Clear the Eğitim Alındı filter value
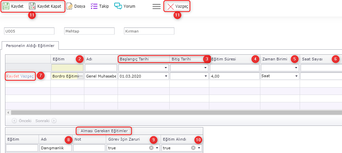This screenshot has height=153, width=342. tap(194, 148)
